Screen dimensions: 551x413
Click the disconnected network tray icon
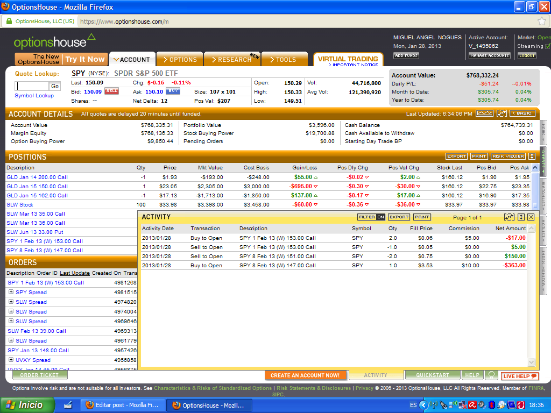click(x=462, y=405)
